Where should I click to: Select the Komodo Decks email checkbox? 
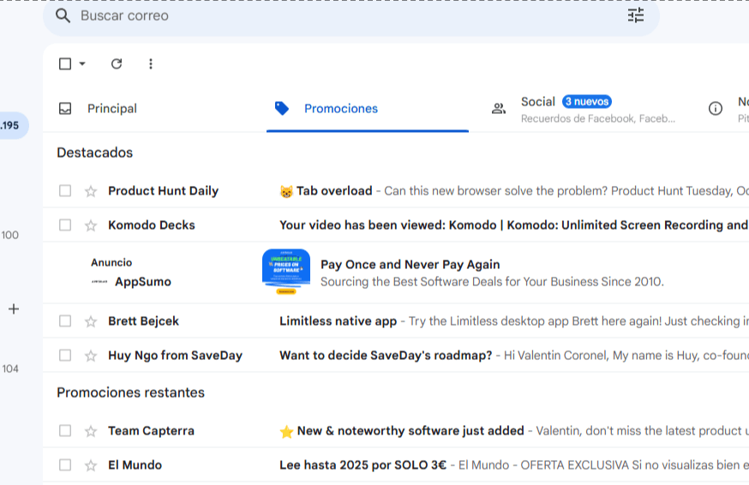[65, 225]
